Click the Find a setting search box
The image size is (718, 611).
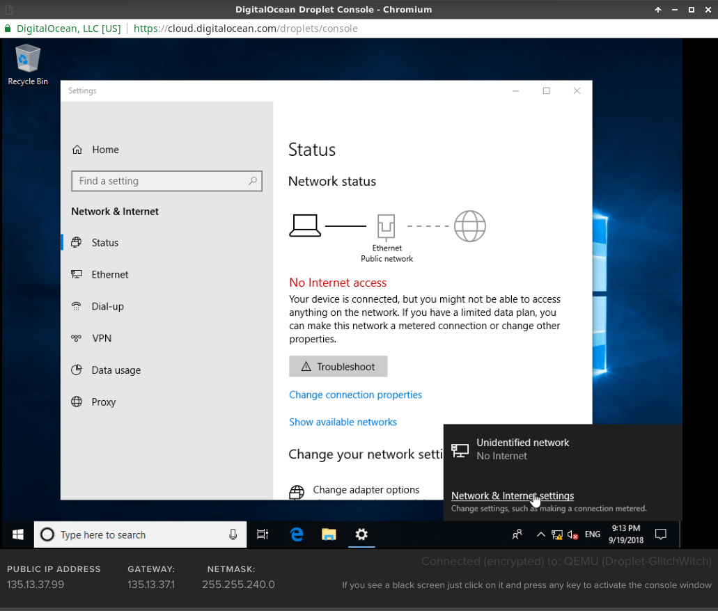tap(166, 181)
